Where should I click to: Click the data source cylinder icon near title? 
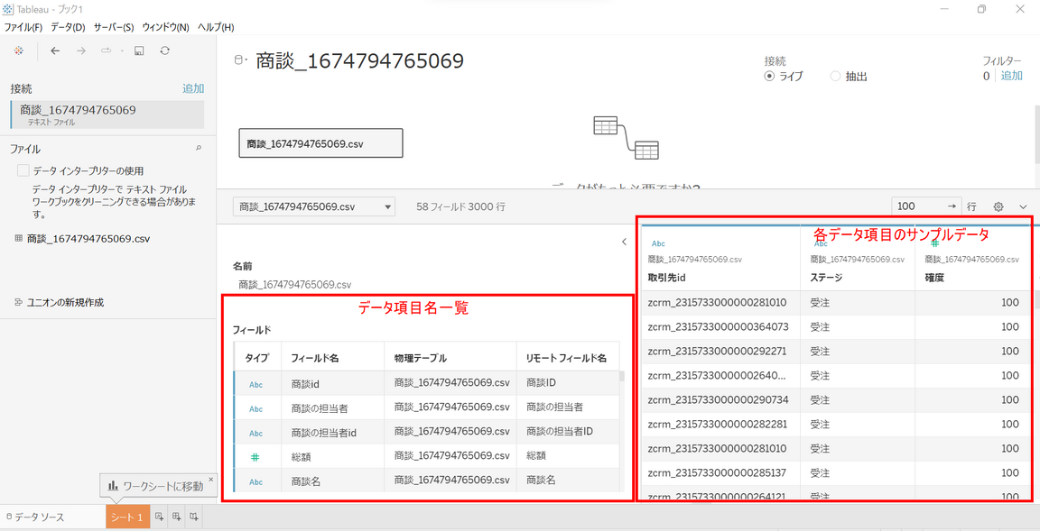239,61
